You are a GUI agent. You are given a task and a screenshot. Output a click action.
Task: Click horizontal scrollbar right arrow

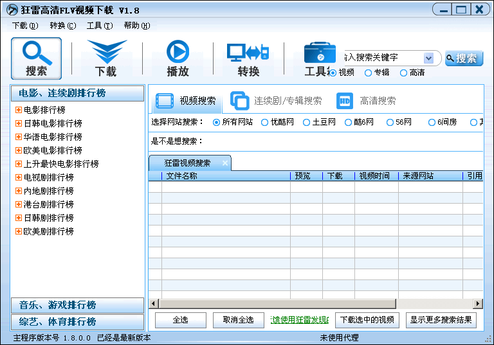[478, 304]
